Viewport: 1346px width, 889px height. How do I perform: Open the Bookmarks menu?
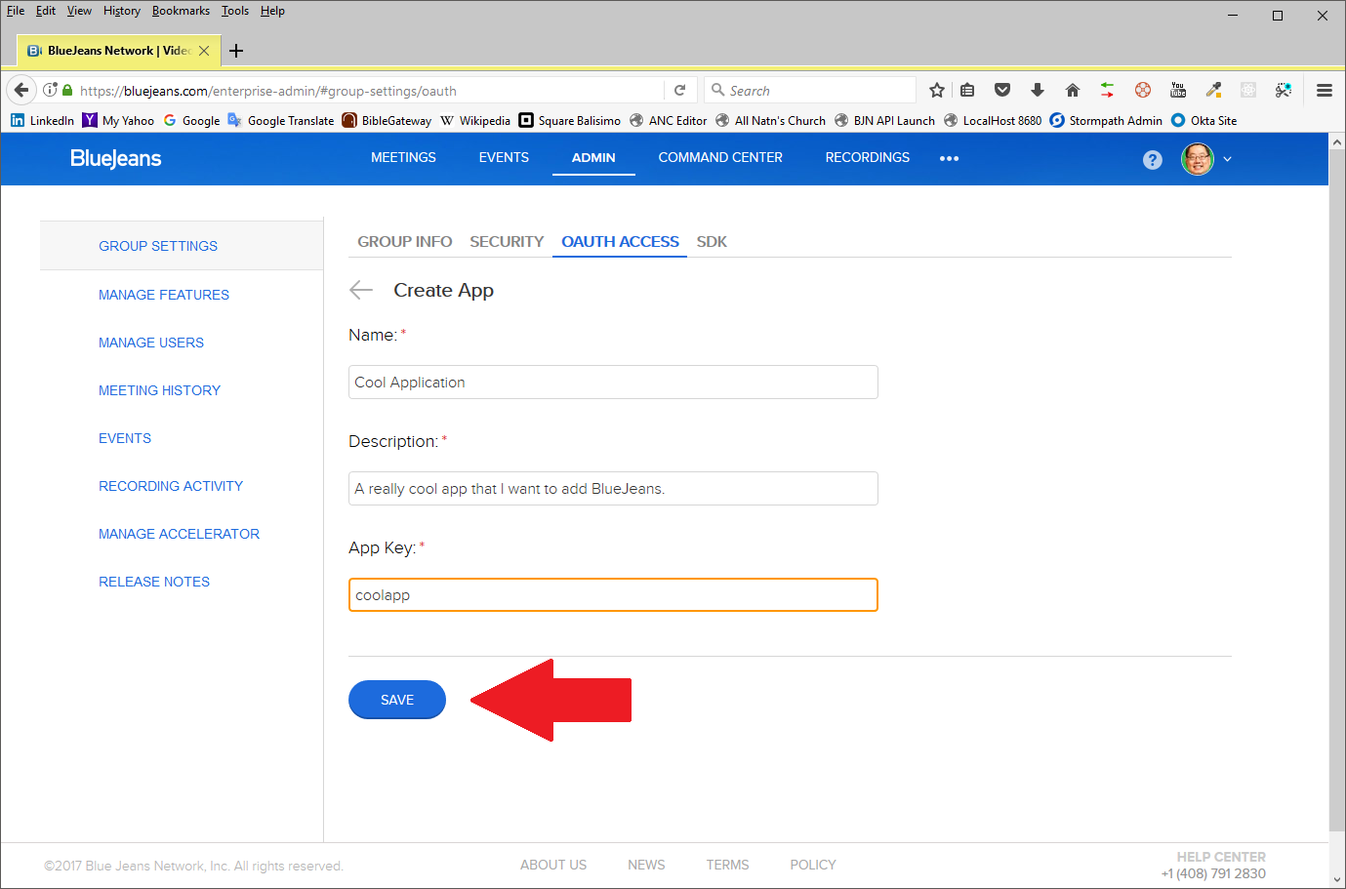(181, 11)
